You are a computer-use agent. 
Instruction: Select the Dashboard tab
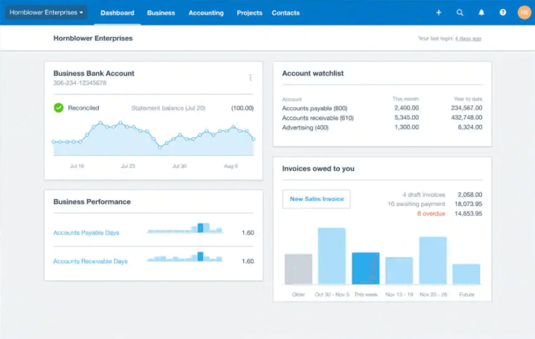117,13
